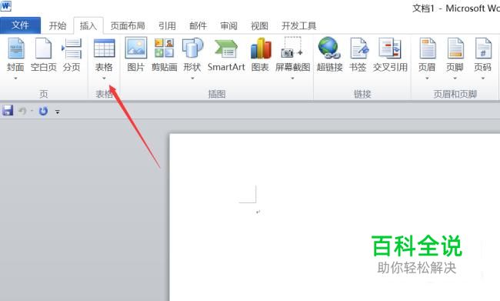The width and height of the screenshot is (500, 301).
Task: Click the Shapes (形状) icon
Action: 192,48
